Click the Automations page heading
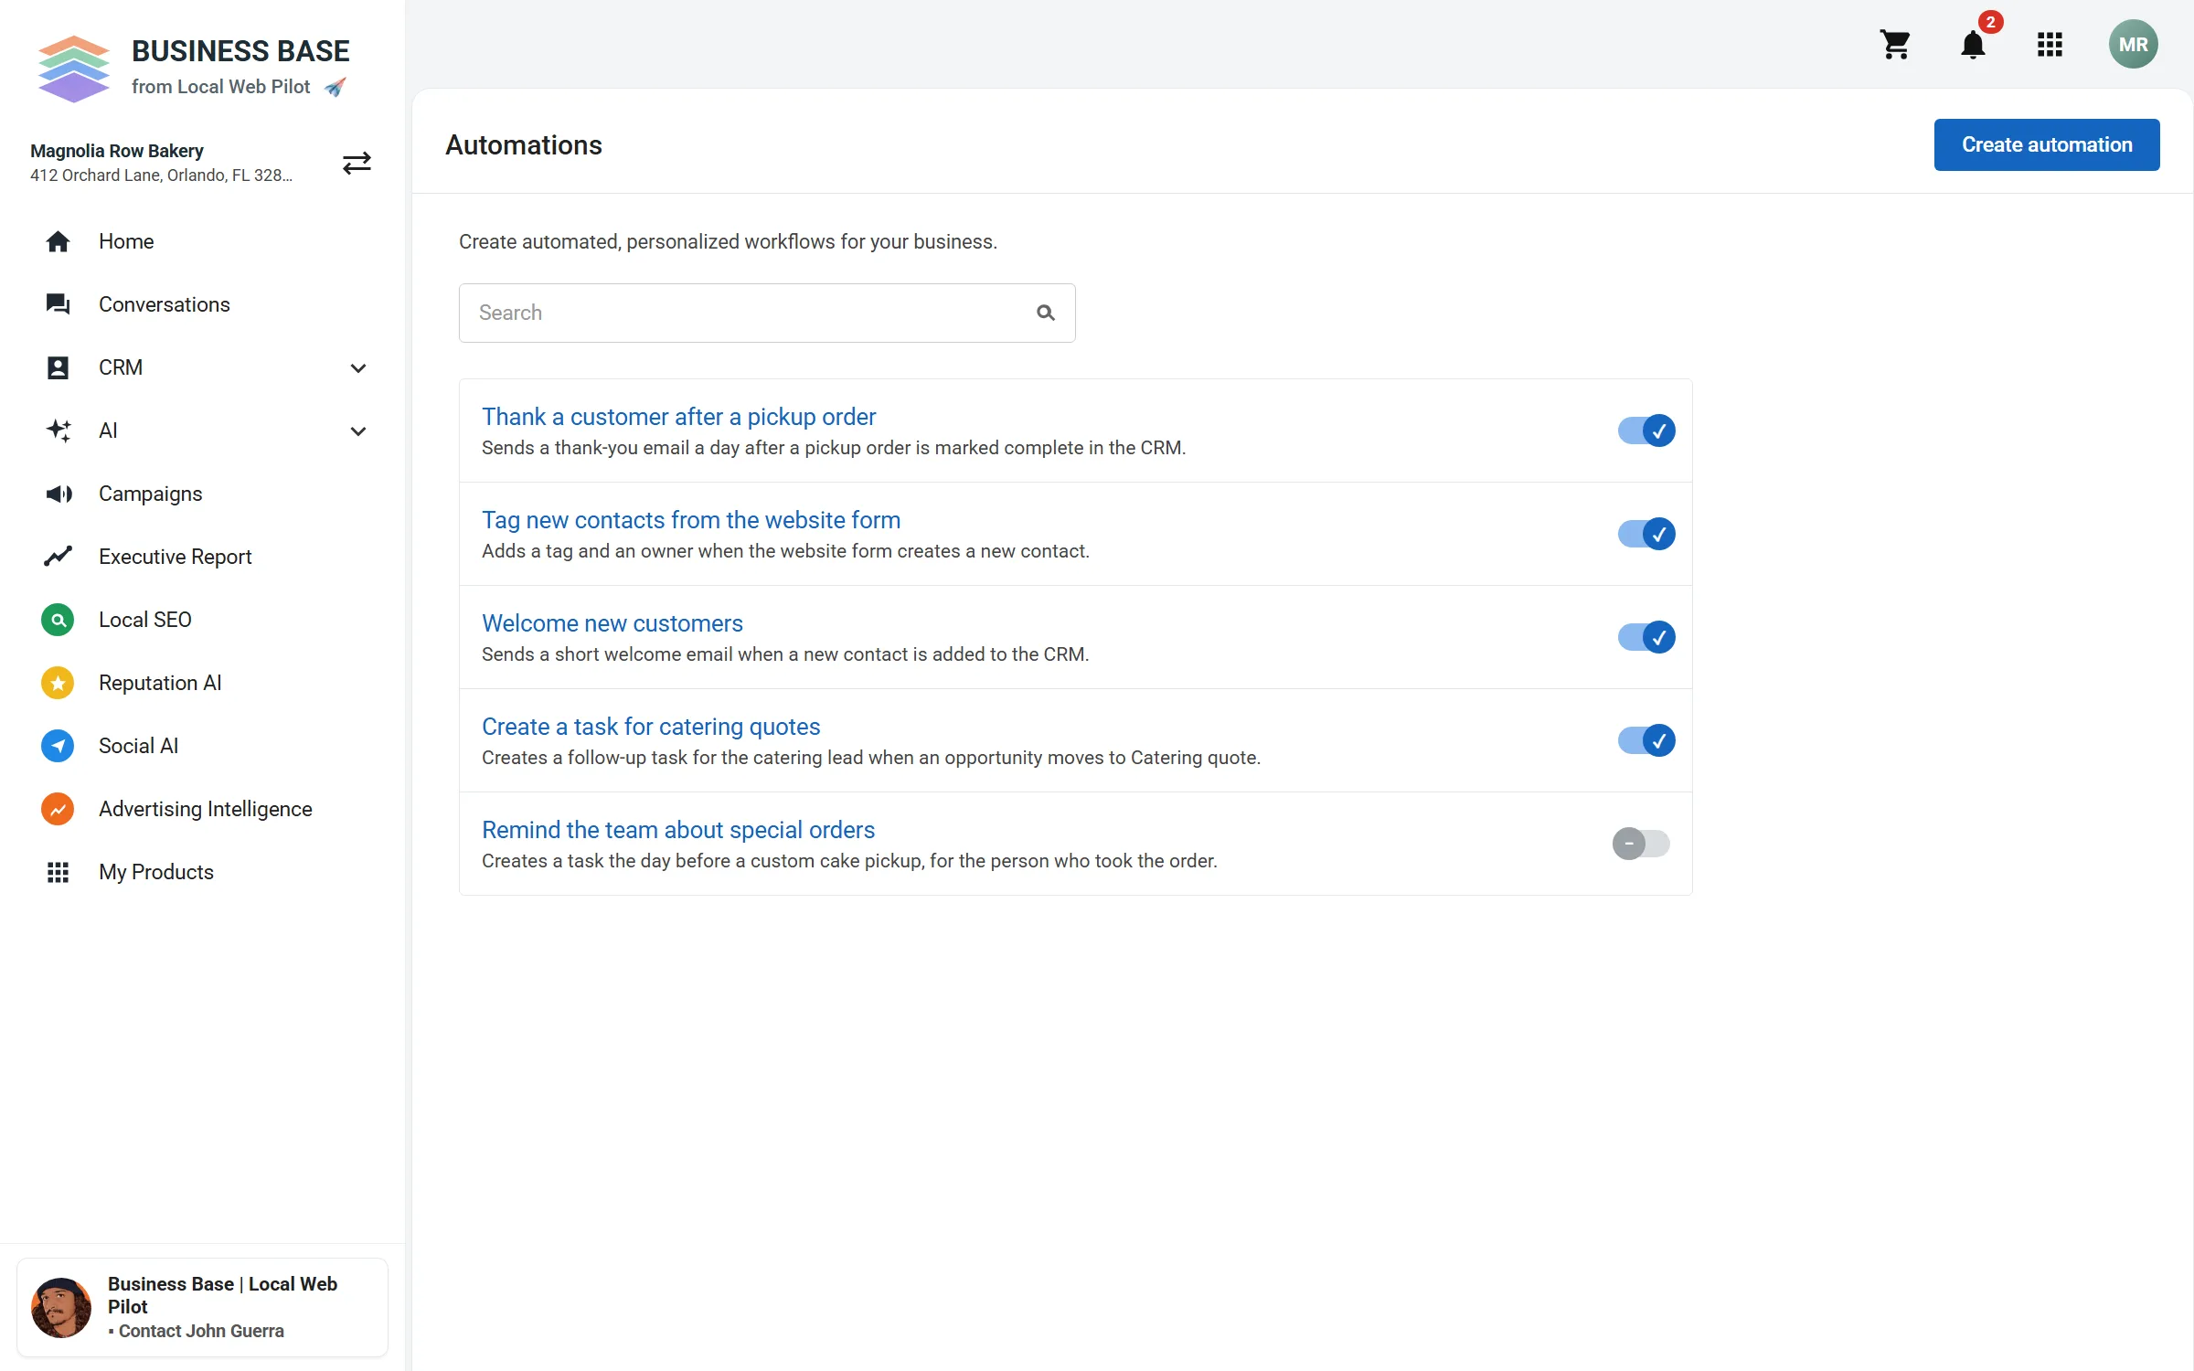Viewport: 2194px width, 1371px height. 524,145
